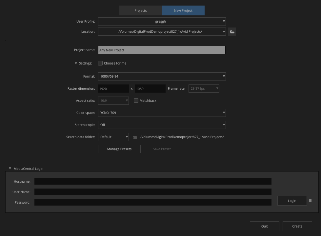Viewport: 321px width, 236px height.
Task: Enable the Choose for me checkbox
Action: point(100,63)
